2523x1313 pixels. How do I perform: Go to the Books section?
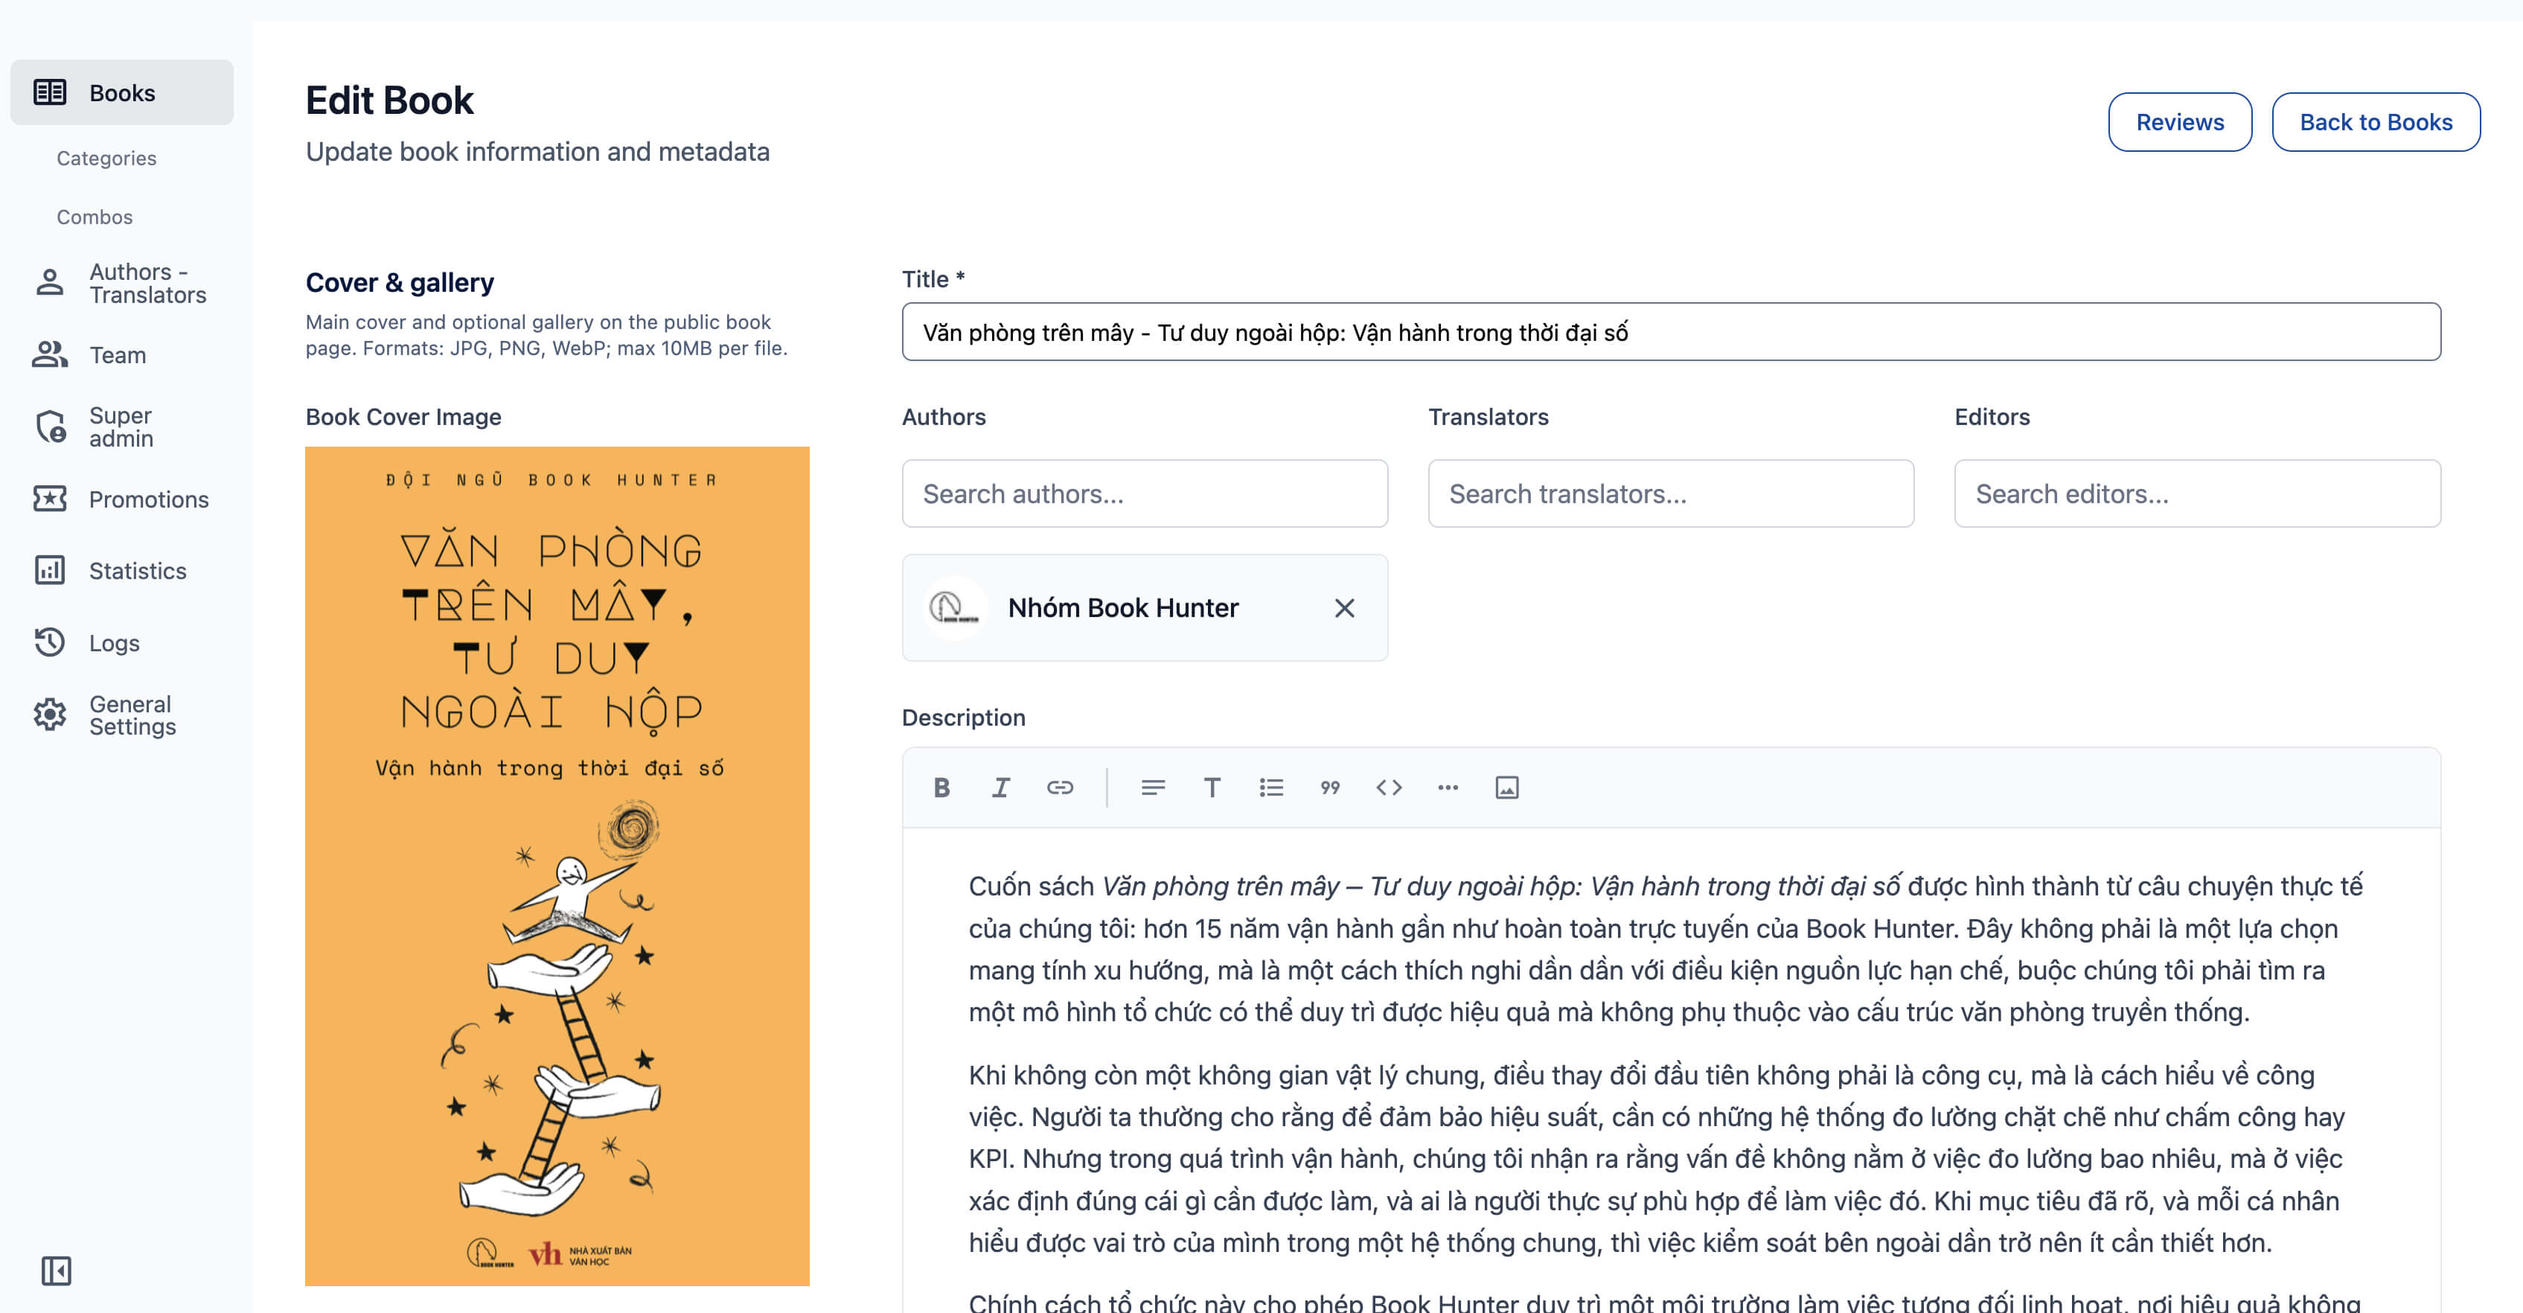(x=121, y=92)
